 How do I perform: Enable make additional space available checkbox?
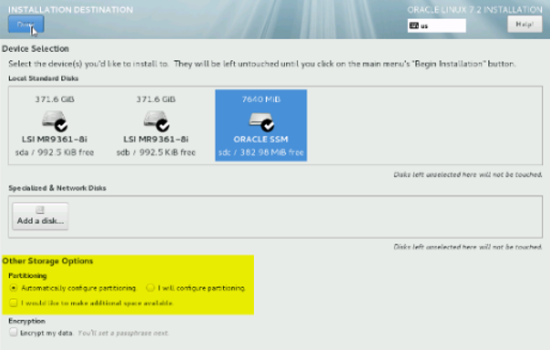(x=14, y=303)
